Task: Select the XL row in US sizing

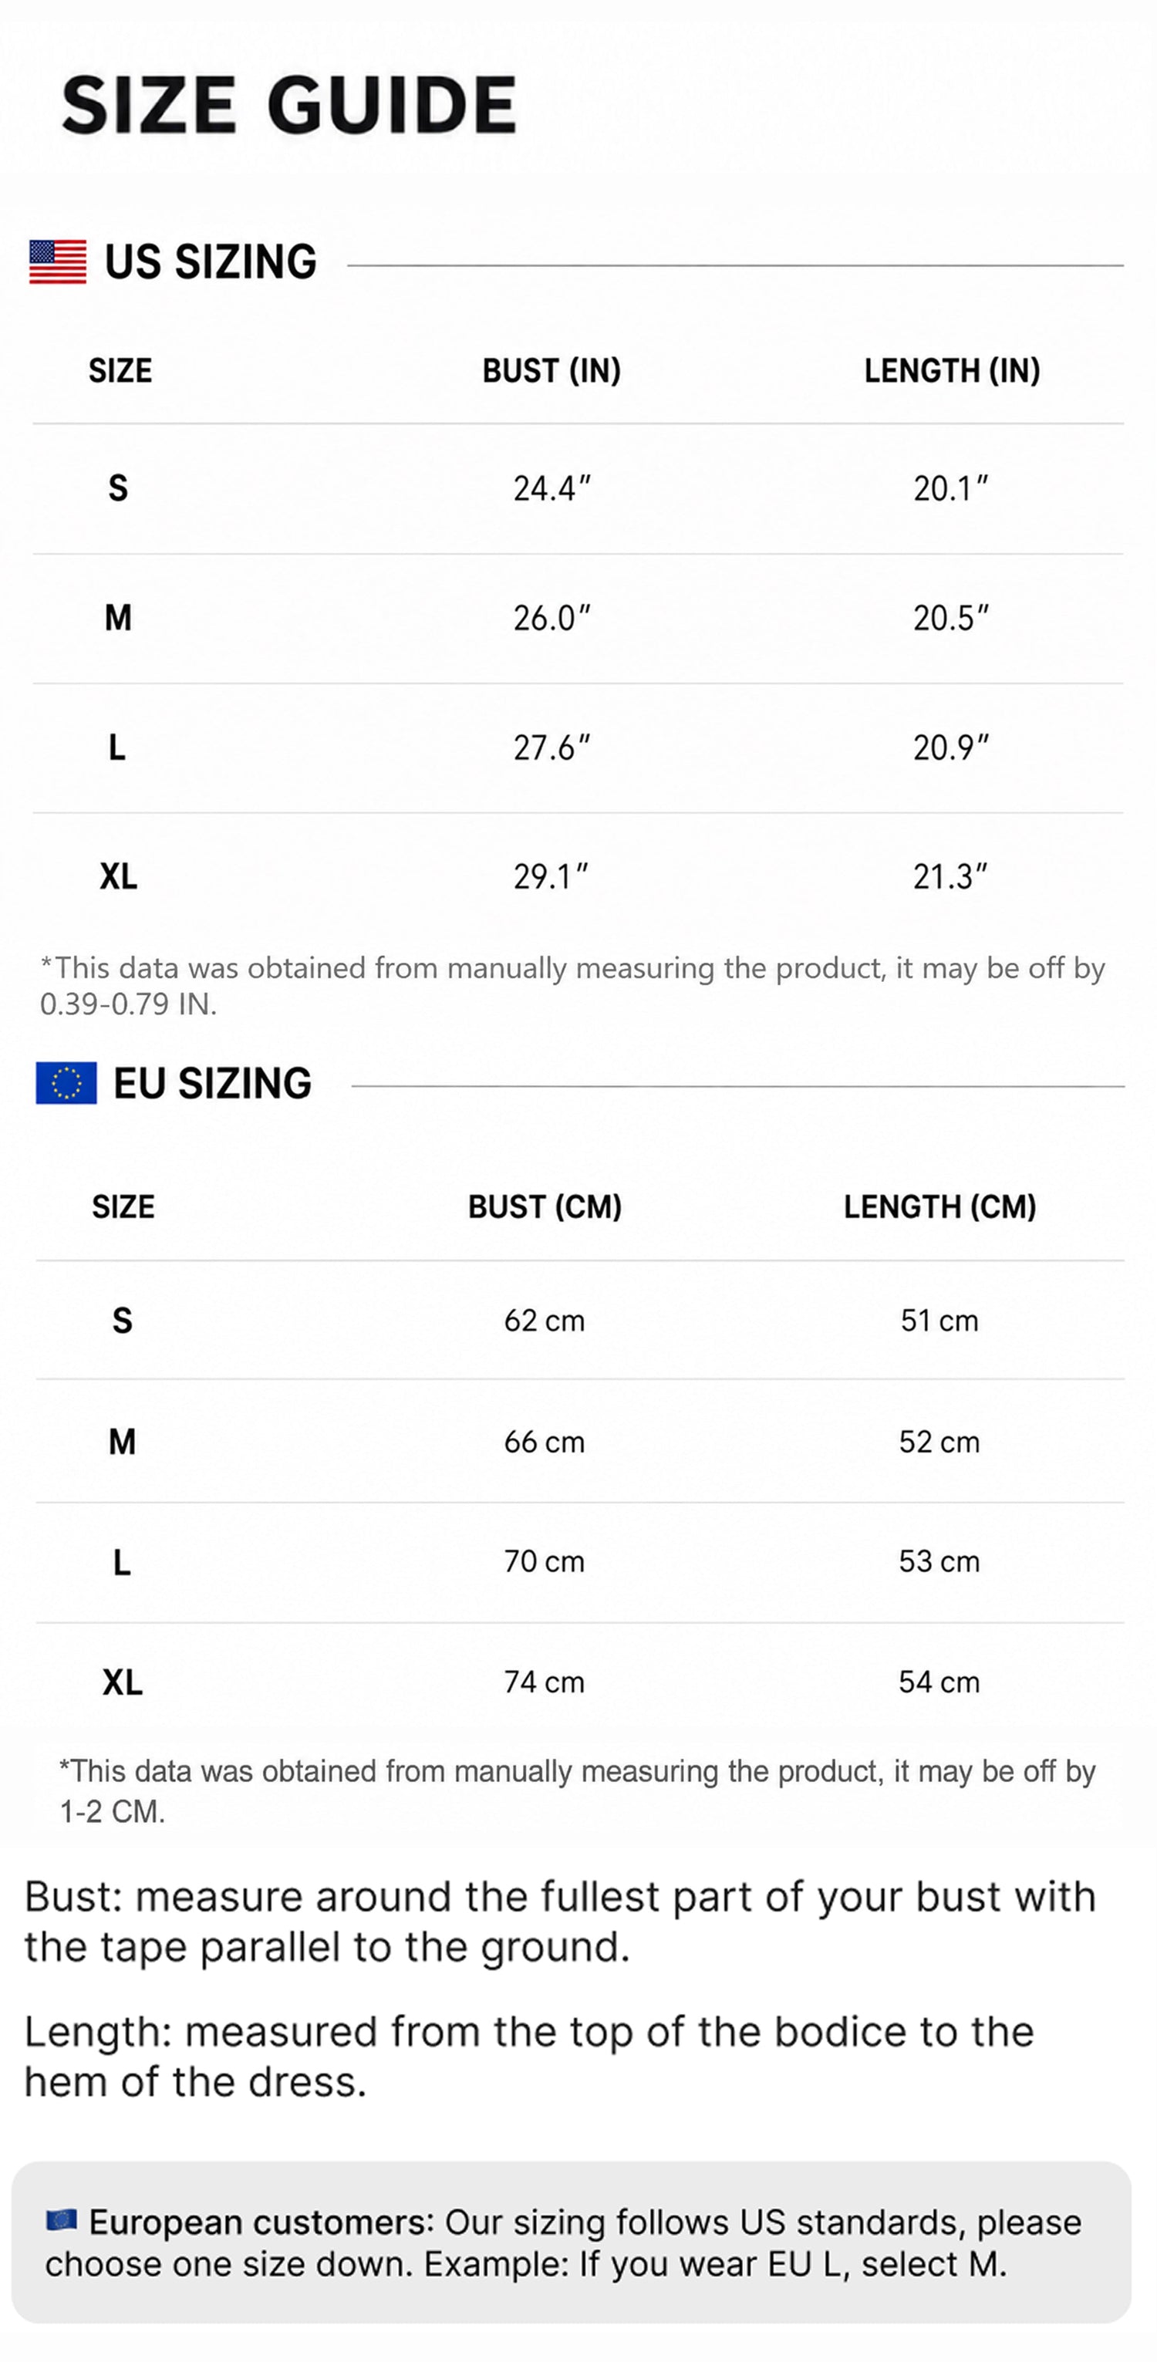Action: tap(578, 878)
